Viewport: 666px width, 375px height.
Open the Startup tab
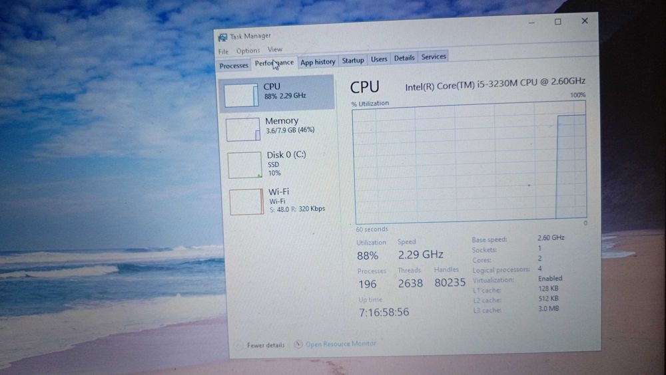pos(353,61)
